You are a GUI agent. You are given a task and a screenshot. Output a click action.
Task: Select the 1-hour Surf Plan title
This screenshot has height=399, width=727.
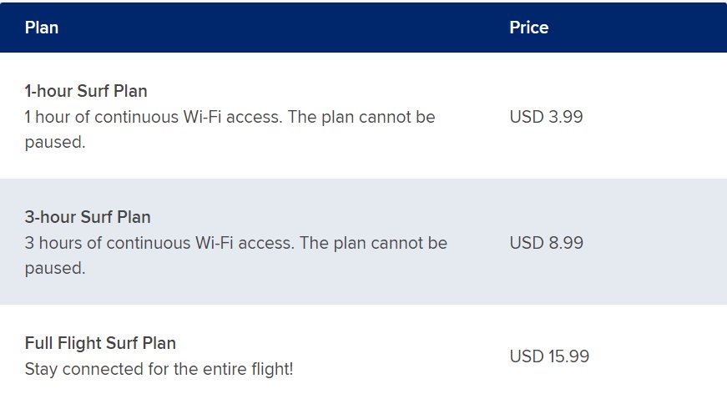point(86,91)
